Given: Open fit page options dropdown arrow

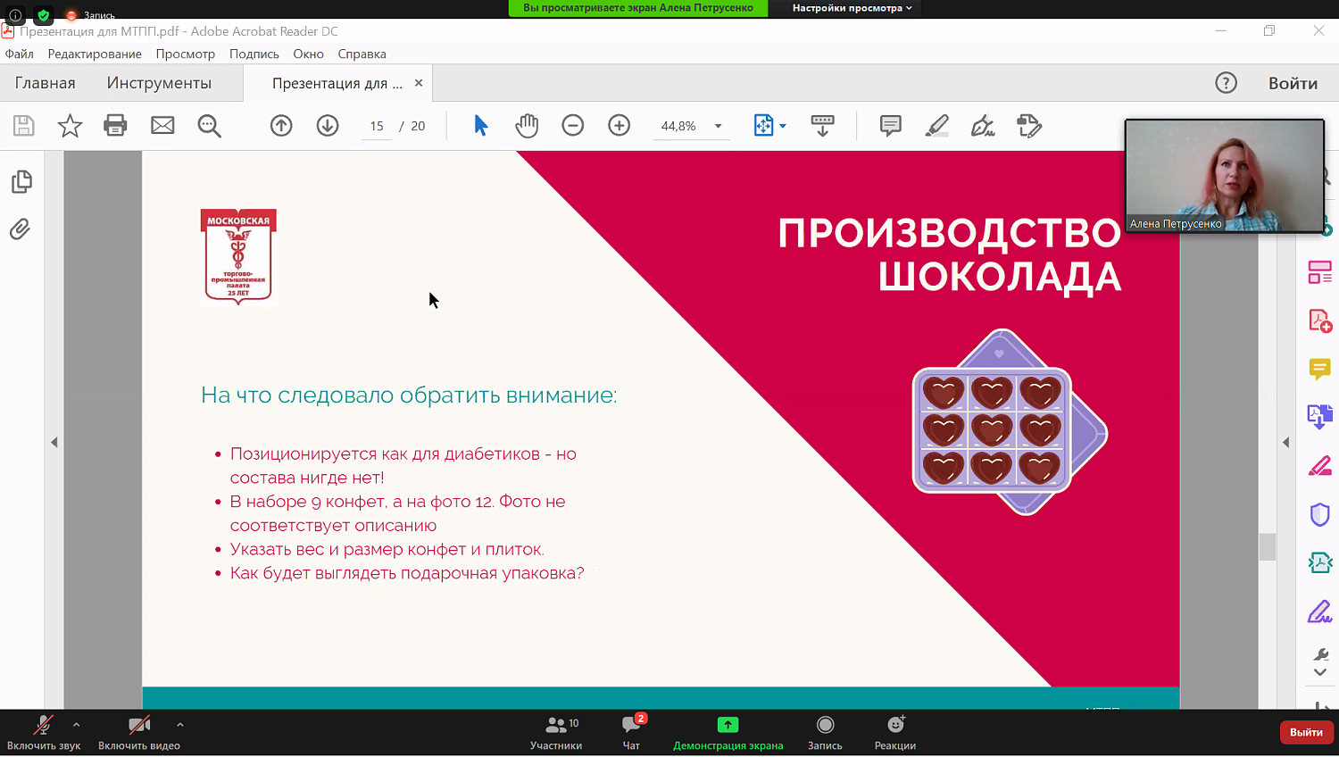Looking at the screenshot, I should pos(783,126).
